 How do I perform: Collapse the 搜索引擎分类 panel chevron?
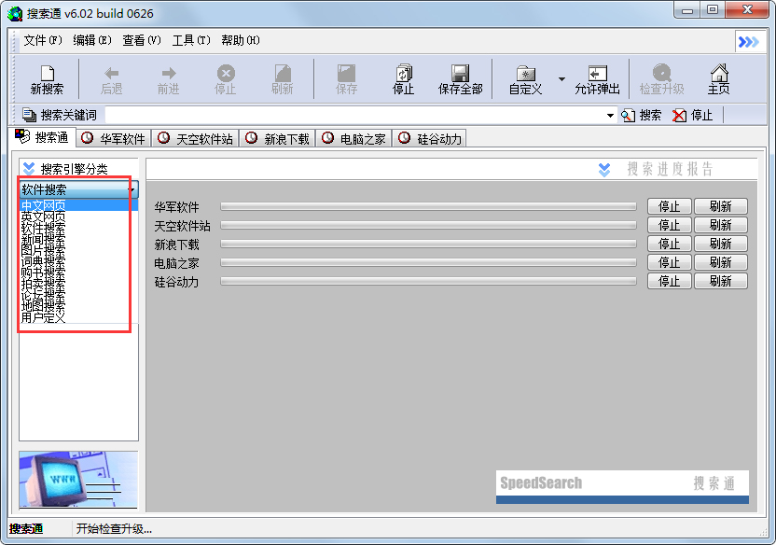click(29, 169)
